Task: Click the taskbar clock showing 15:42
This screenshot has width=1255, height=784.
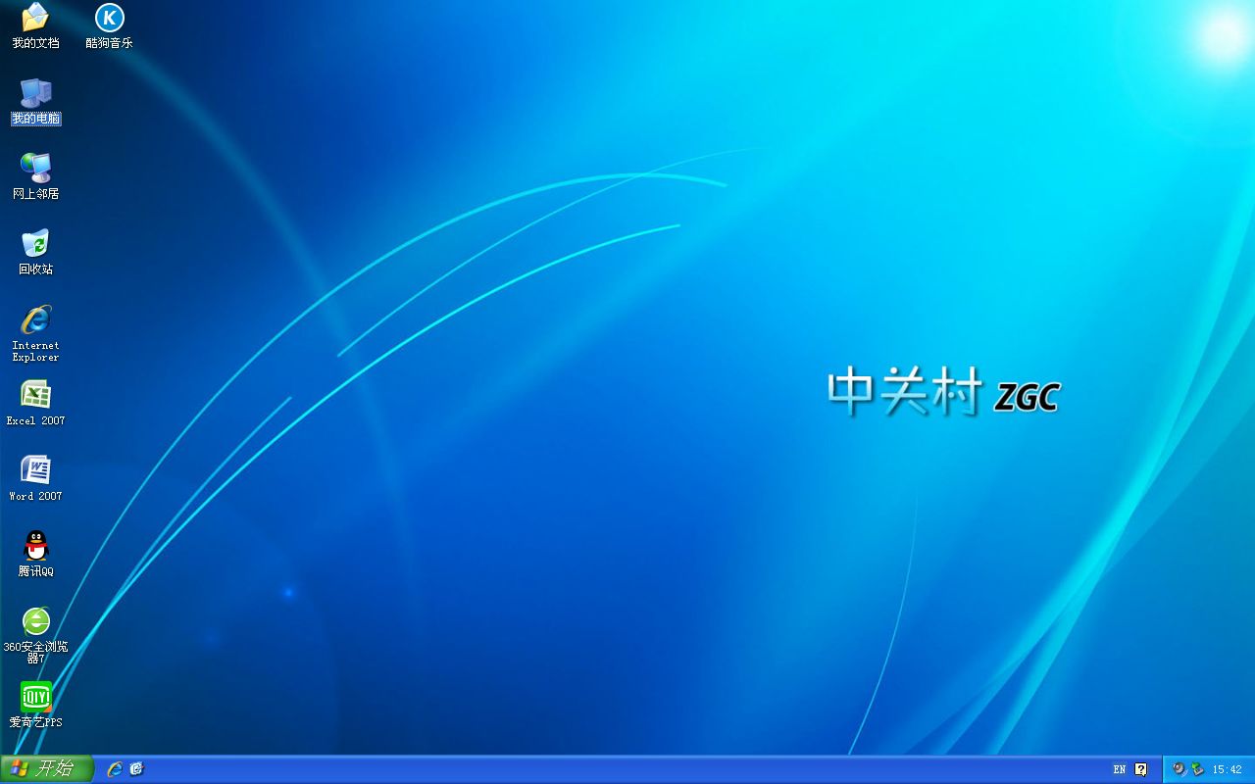Action: (1226, 769)
